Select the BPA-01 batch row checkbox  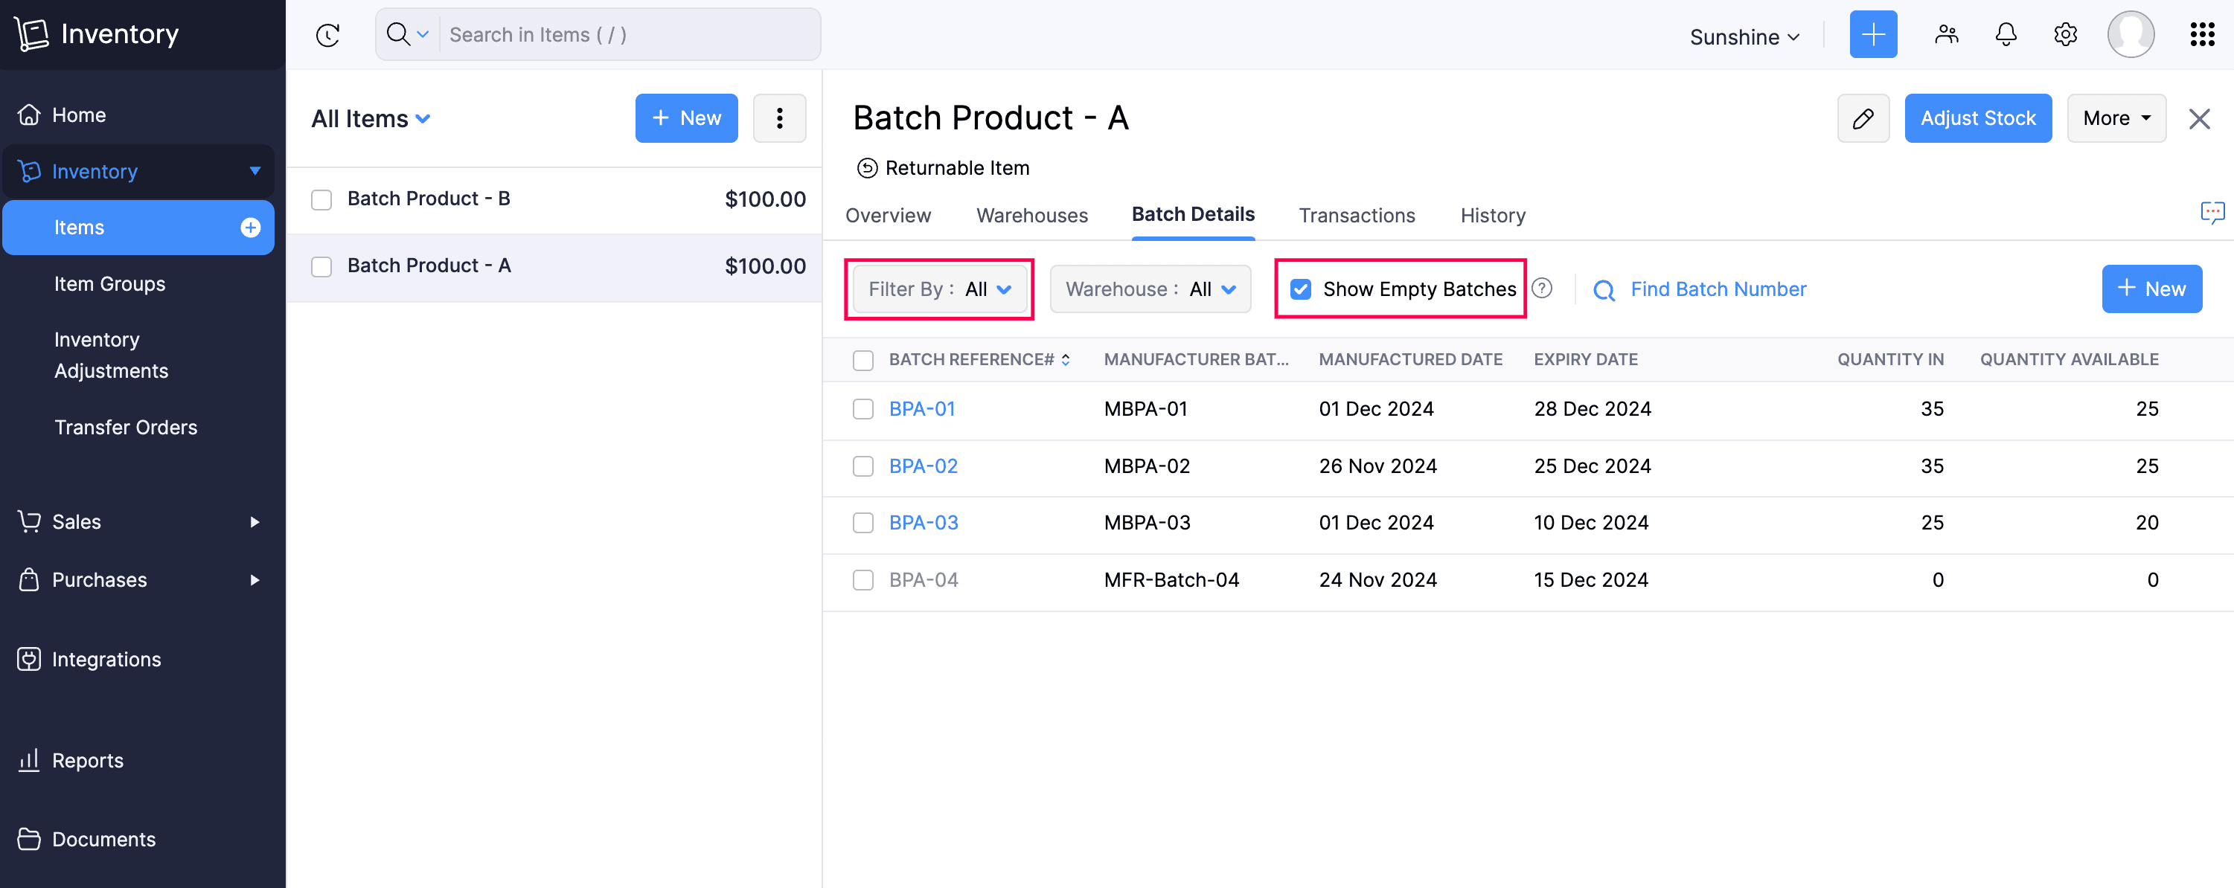click(862, 409)
